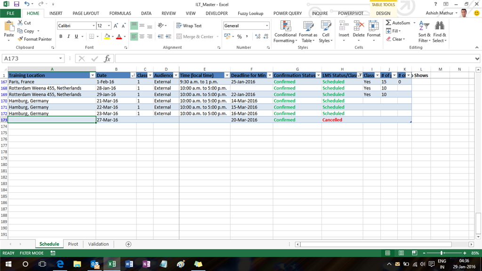Switch to Page Break Preview view icon
Image resolution: width=482 pixels, height=271 pixels.
pyautogui.click(x=414, y=253)
